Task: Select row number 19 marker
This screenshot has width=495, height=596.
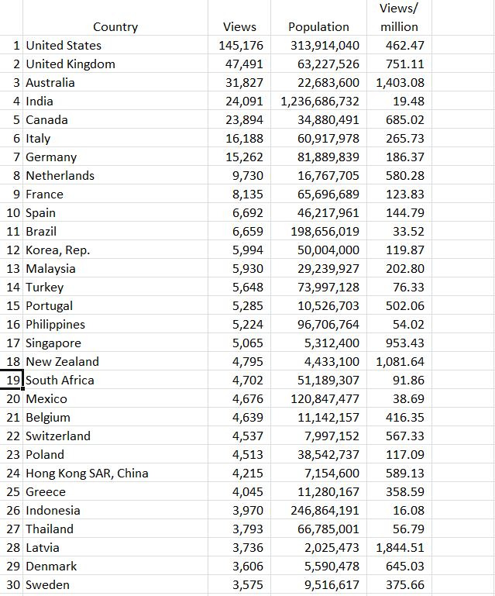Action: tap(13, 381)
